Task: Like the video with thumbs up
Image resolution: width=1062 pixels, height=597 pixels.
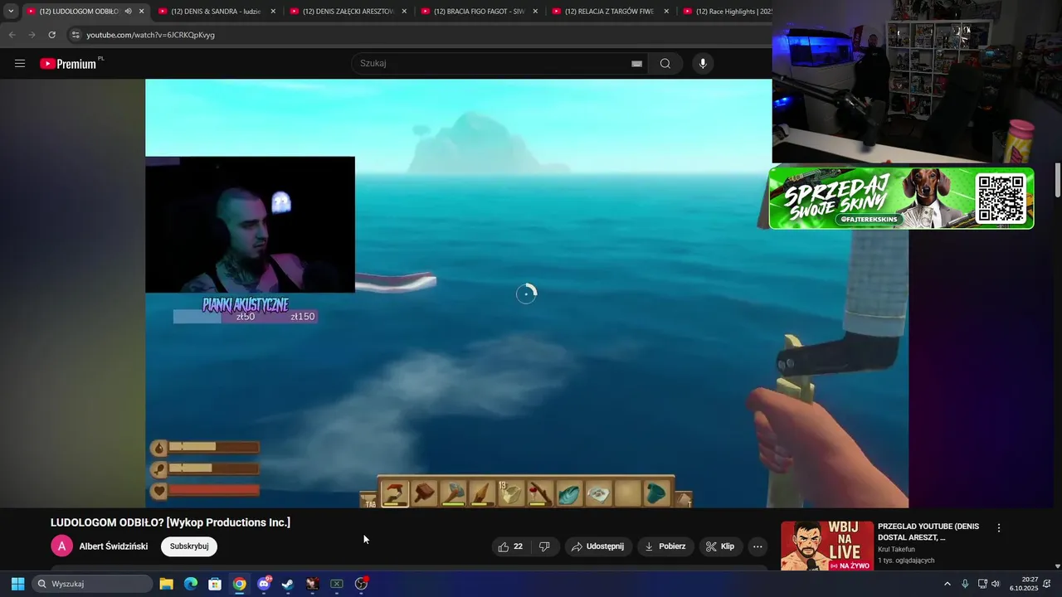Action: pos(511,546)
